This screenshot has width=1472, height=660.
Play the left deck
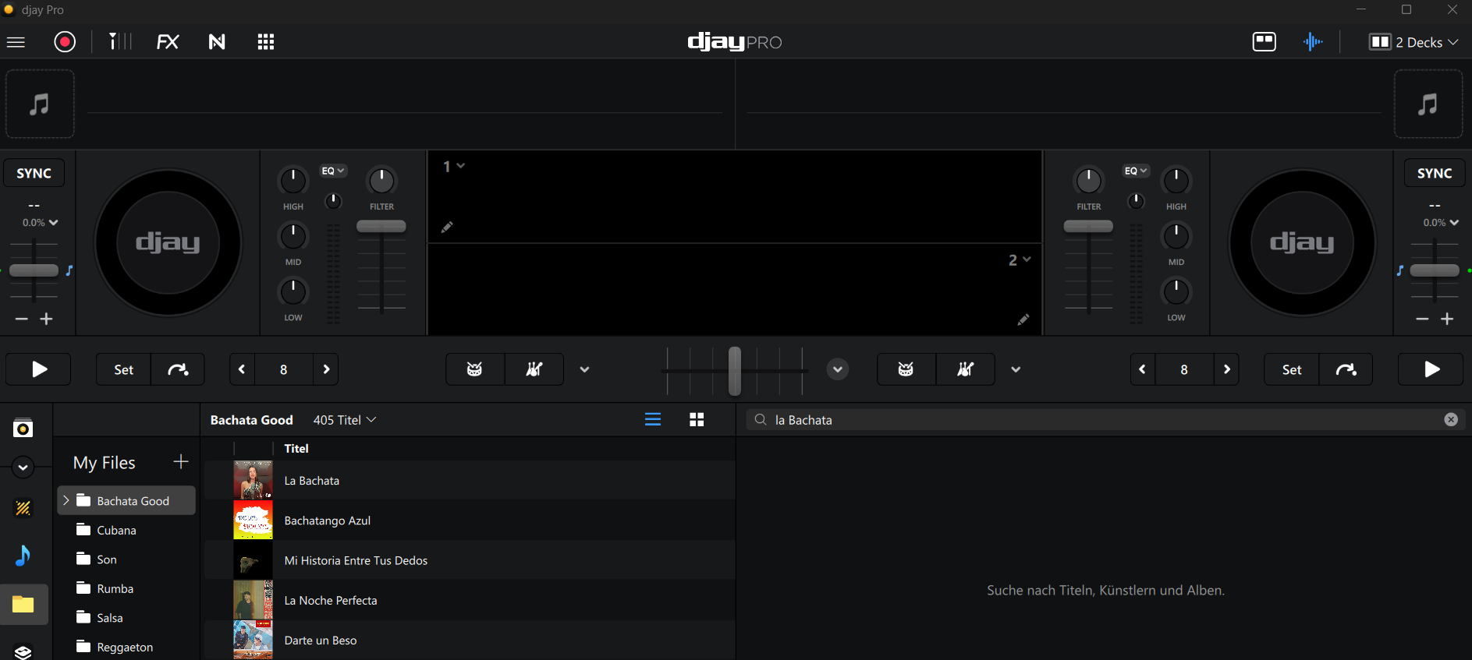pyautogui.click(x=38, y=369)
